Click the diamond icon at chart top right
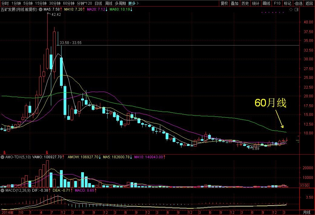Screen dimensions: 315x215 pyautogui.click(x=291, y=10)
